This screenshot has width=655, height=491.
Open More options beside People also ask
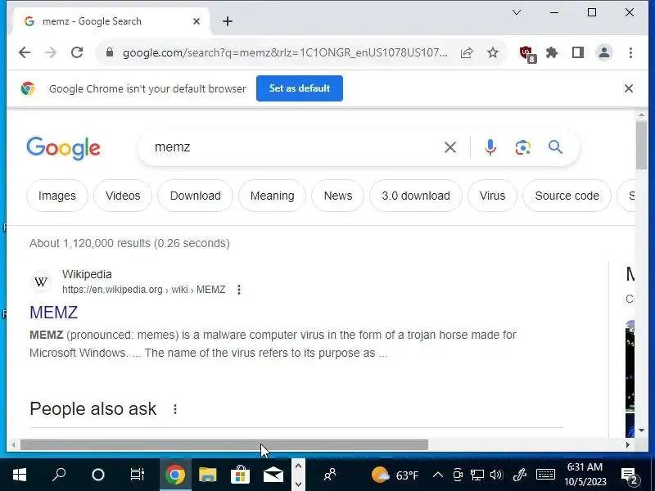(175, 409)
